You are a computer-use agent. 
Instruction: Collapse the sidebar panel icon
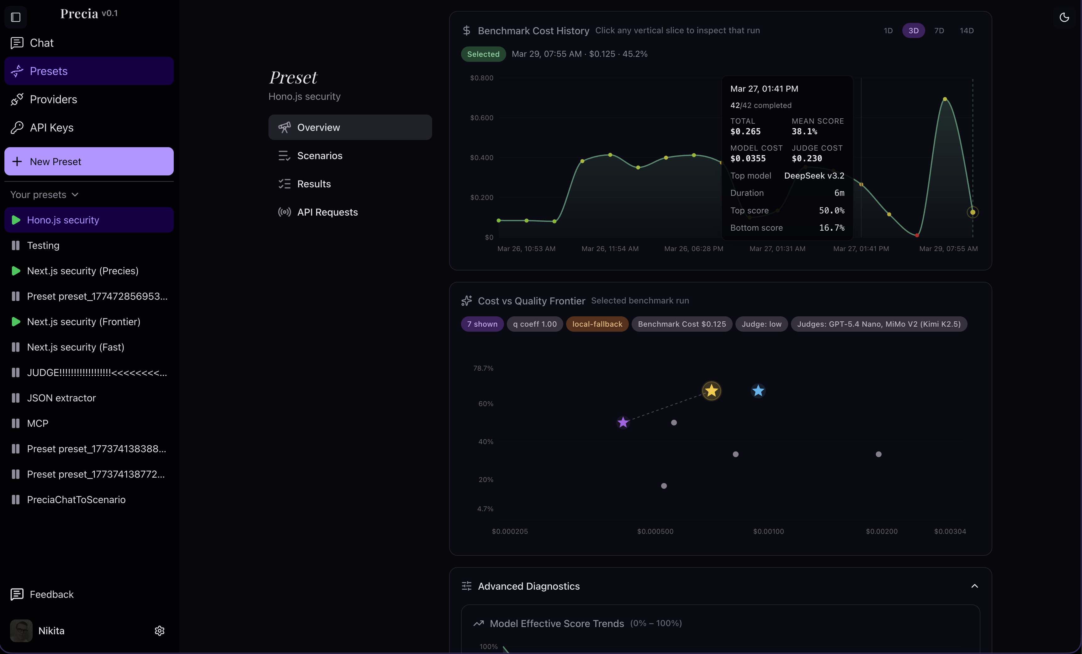coord(16,17)
